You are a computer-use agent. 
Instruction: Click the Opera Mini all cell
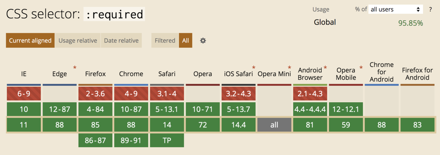click(x=274, y=125)
